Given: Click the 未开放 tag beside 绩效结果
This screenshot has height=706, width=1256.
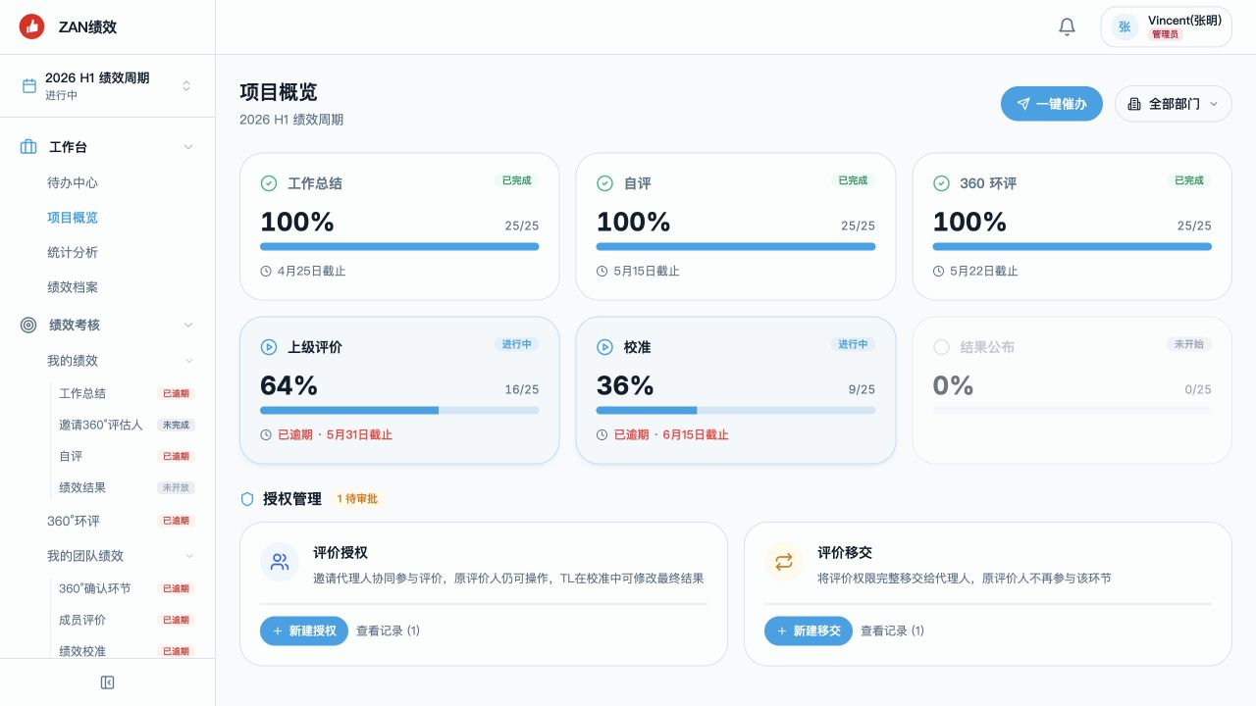Looking at the screenshot, I should [x=176, y=487].
